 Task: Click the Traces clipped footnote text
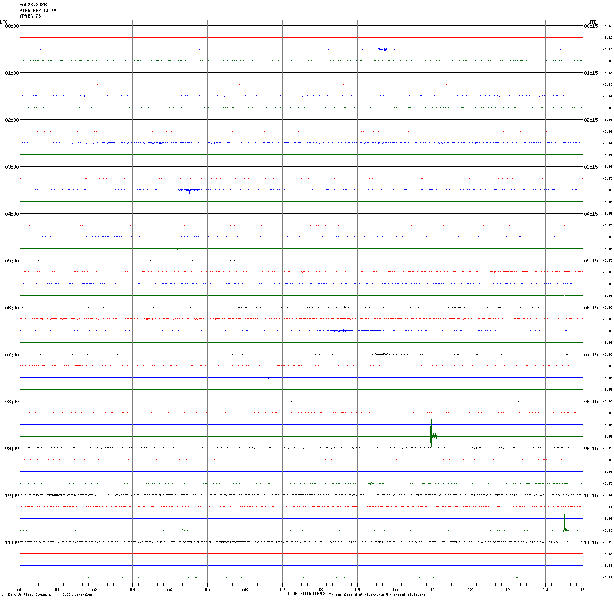[377, 595]
